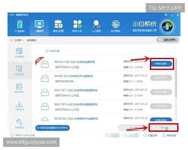
Task: Click the 镜像大小：3.05GB text
Action: click(x=133, y=67)
